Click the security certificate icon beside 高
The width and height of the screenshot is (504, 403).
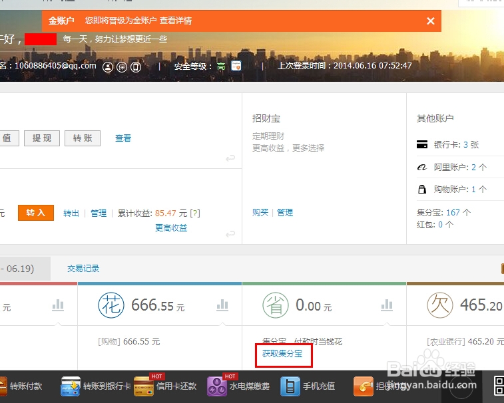[236, 66]
